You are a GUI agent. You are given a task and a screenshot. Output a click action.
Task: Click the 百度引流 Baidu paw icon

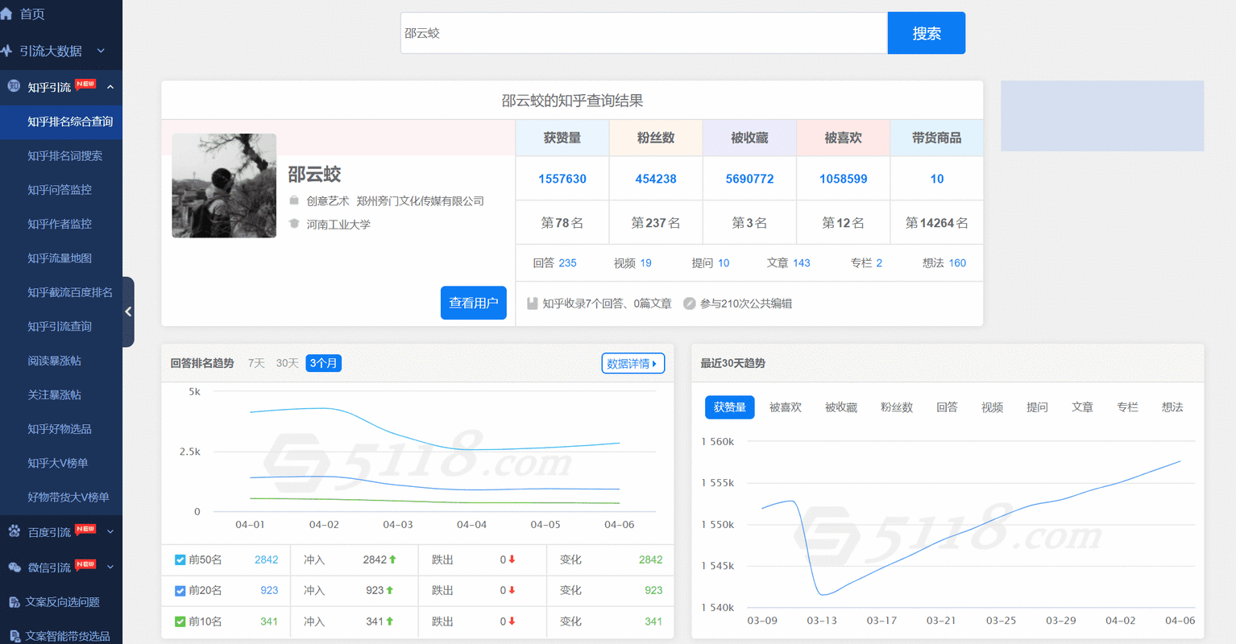click(x=12, y=530)
